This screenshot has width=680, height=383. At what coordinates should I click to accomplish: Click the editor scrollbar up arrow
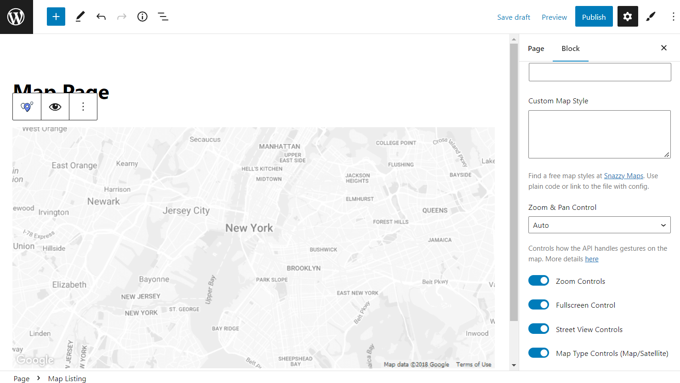(x=514, y=39)
